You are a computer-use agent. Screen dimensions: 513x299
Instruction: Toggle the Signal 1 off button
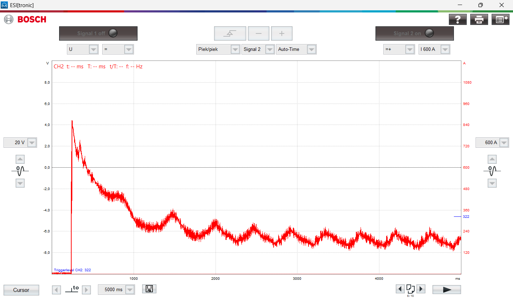coord(98,33)
